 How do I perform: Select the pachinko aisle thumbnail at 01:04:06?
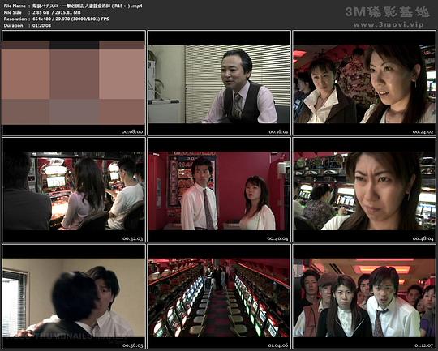(219, 297)
